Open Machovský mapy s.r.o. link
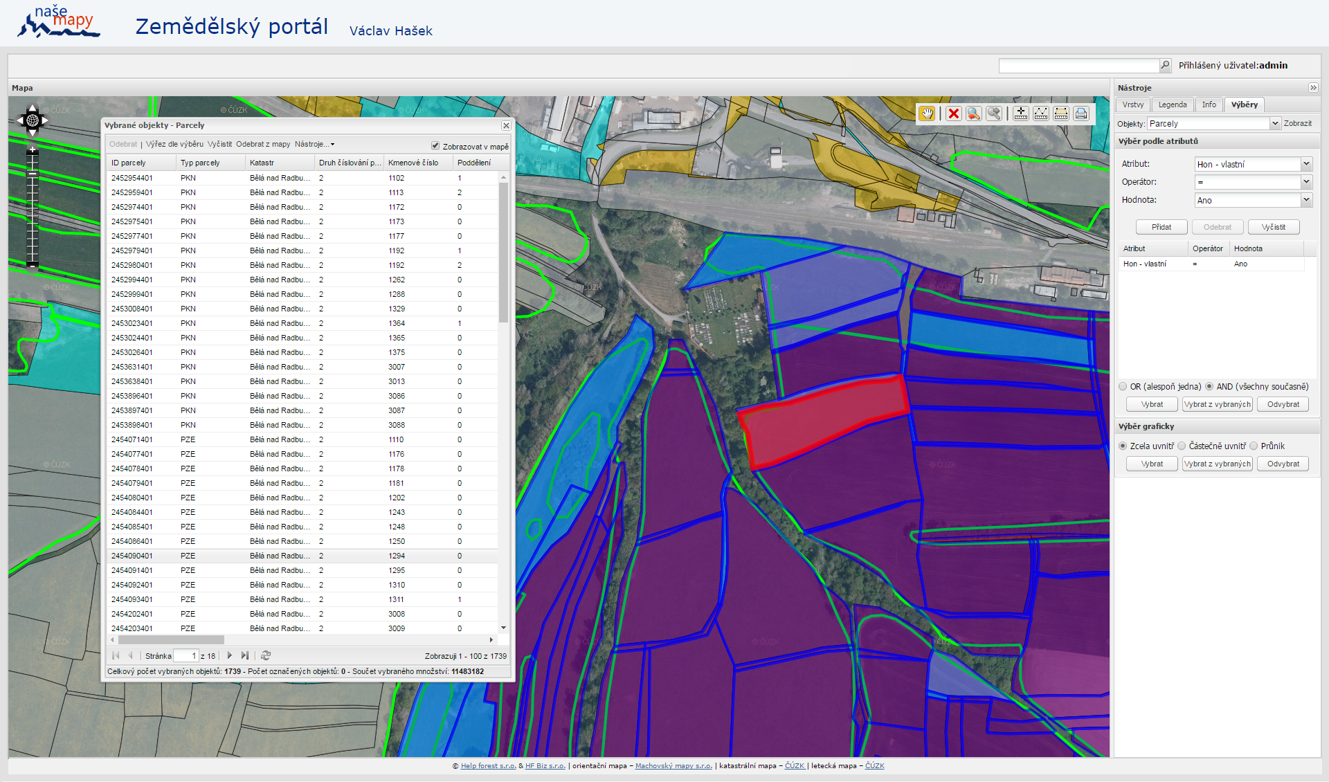Screen dimensions: 1329x782 tap(673, 765)
